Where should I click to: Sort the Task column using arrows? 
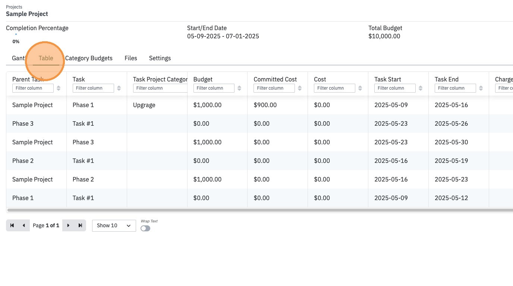[119, 88]
